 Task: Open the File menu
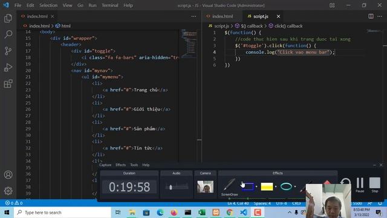18,5
